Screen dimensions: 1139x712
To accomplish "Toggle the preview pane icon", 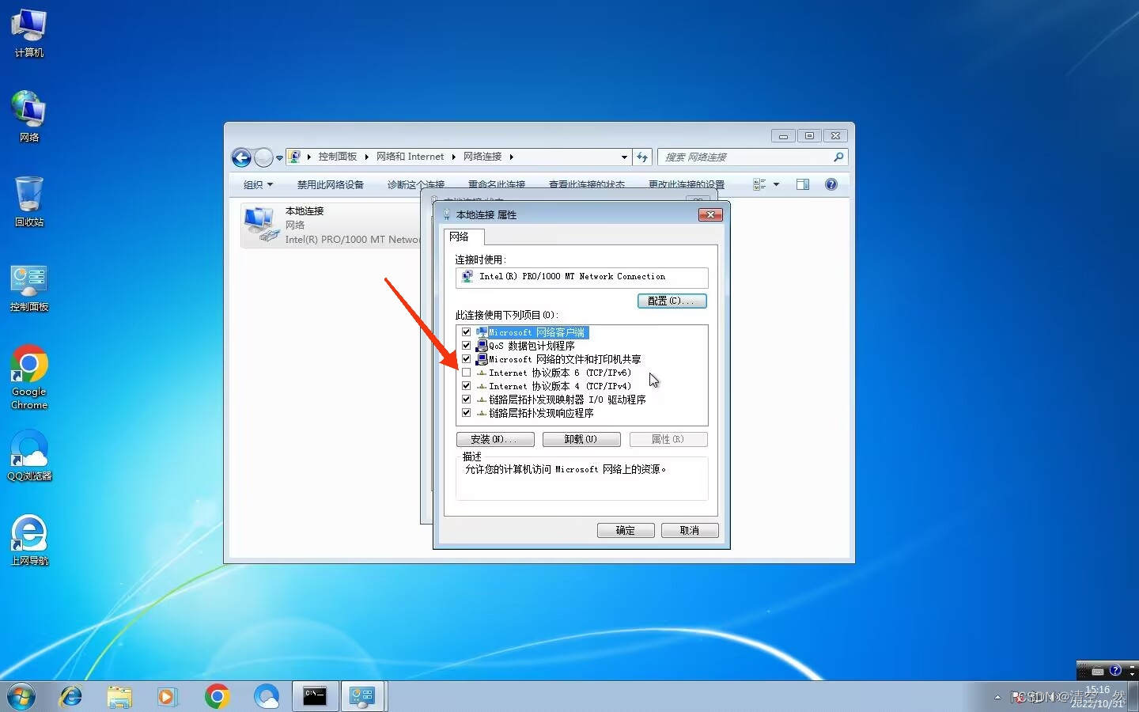I will click(x=803, y=184).
